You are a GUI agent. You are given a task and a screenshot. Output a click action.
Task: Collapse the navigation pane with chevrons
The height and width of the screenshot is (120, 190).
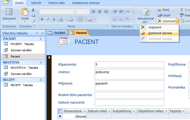tap(42, 33)
